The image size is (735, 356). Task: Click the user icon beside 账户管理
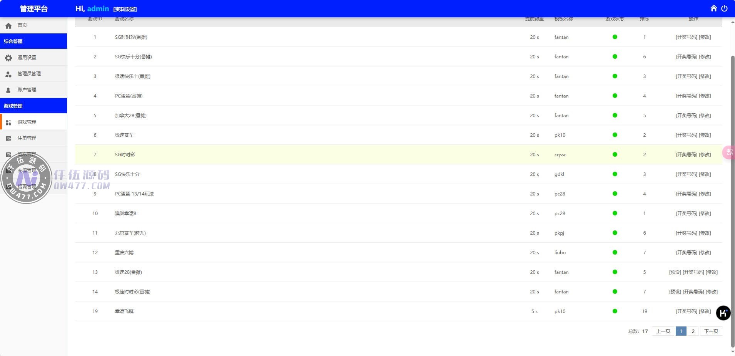click(8, 90)
